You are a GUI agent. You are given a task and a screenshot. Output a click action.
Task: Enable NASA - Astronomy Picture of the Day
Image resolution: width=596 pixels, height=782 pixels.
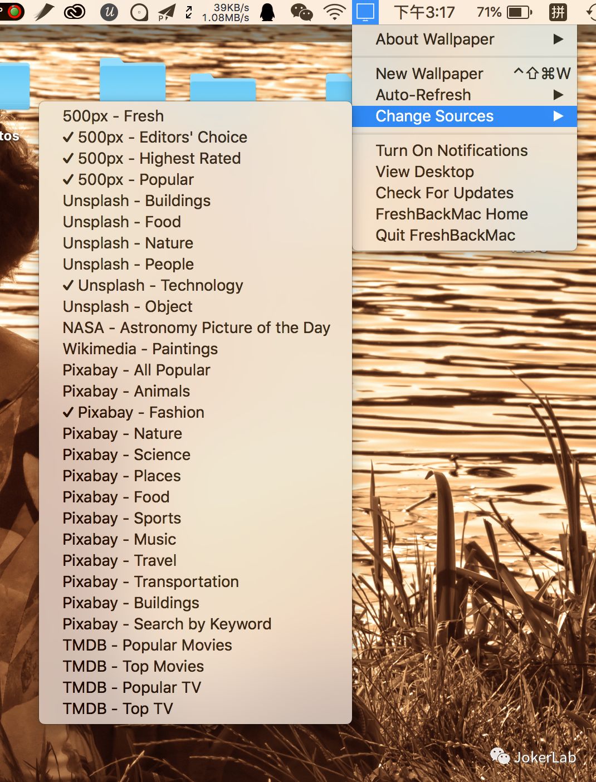[x=196, y=328]
